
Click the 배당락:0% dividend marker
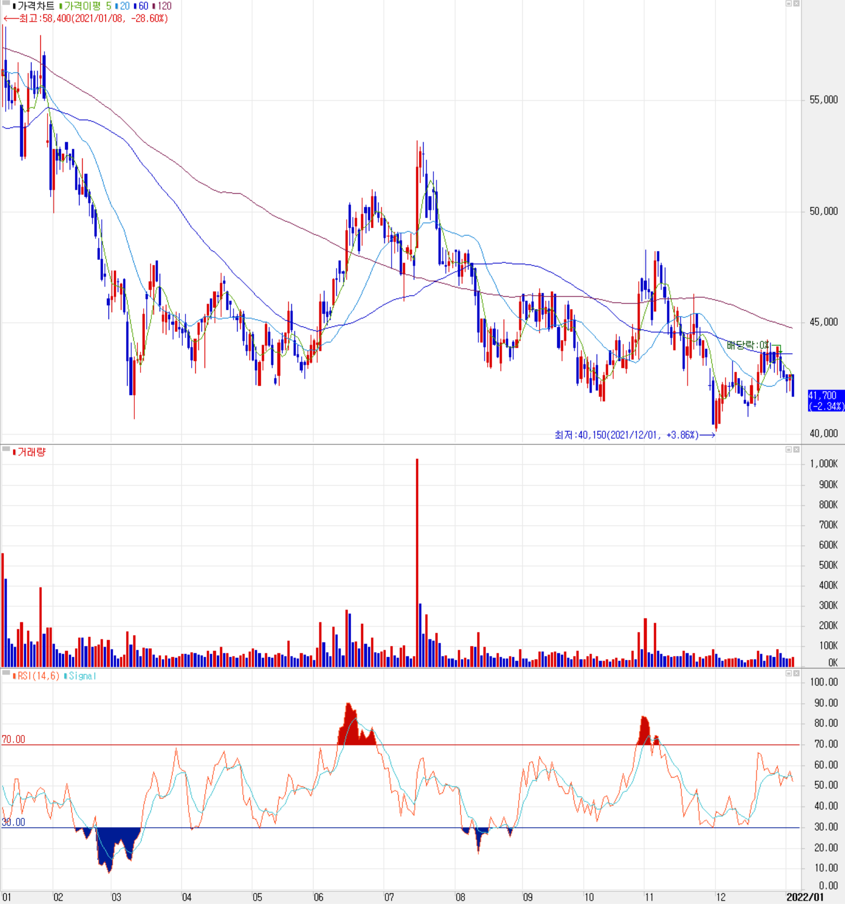pos(749,345)
